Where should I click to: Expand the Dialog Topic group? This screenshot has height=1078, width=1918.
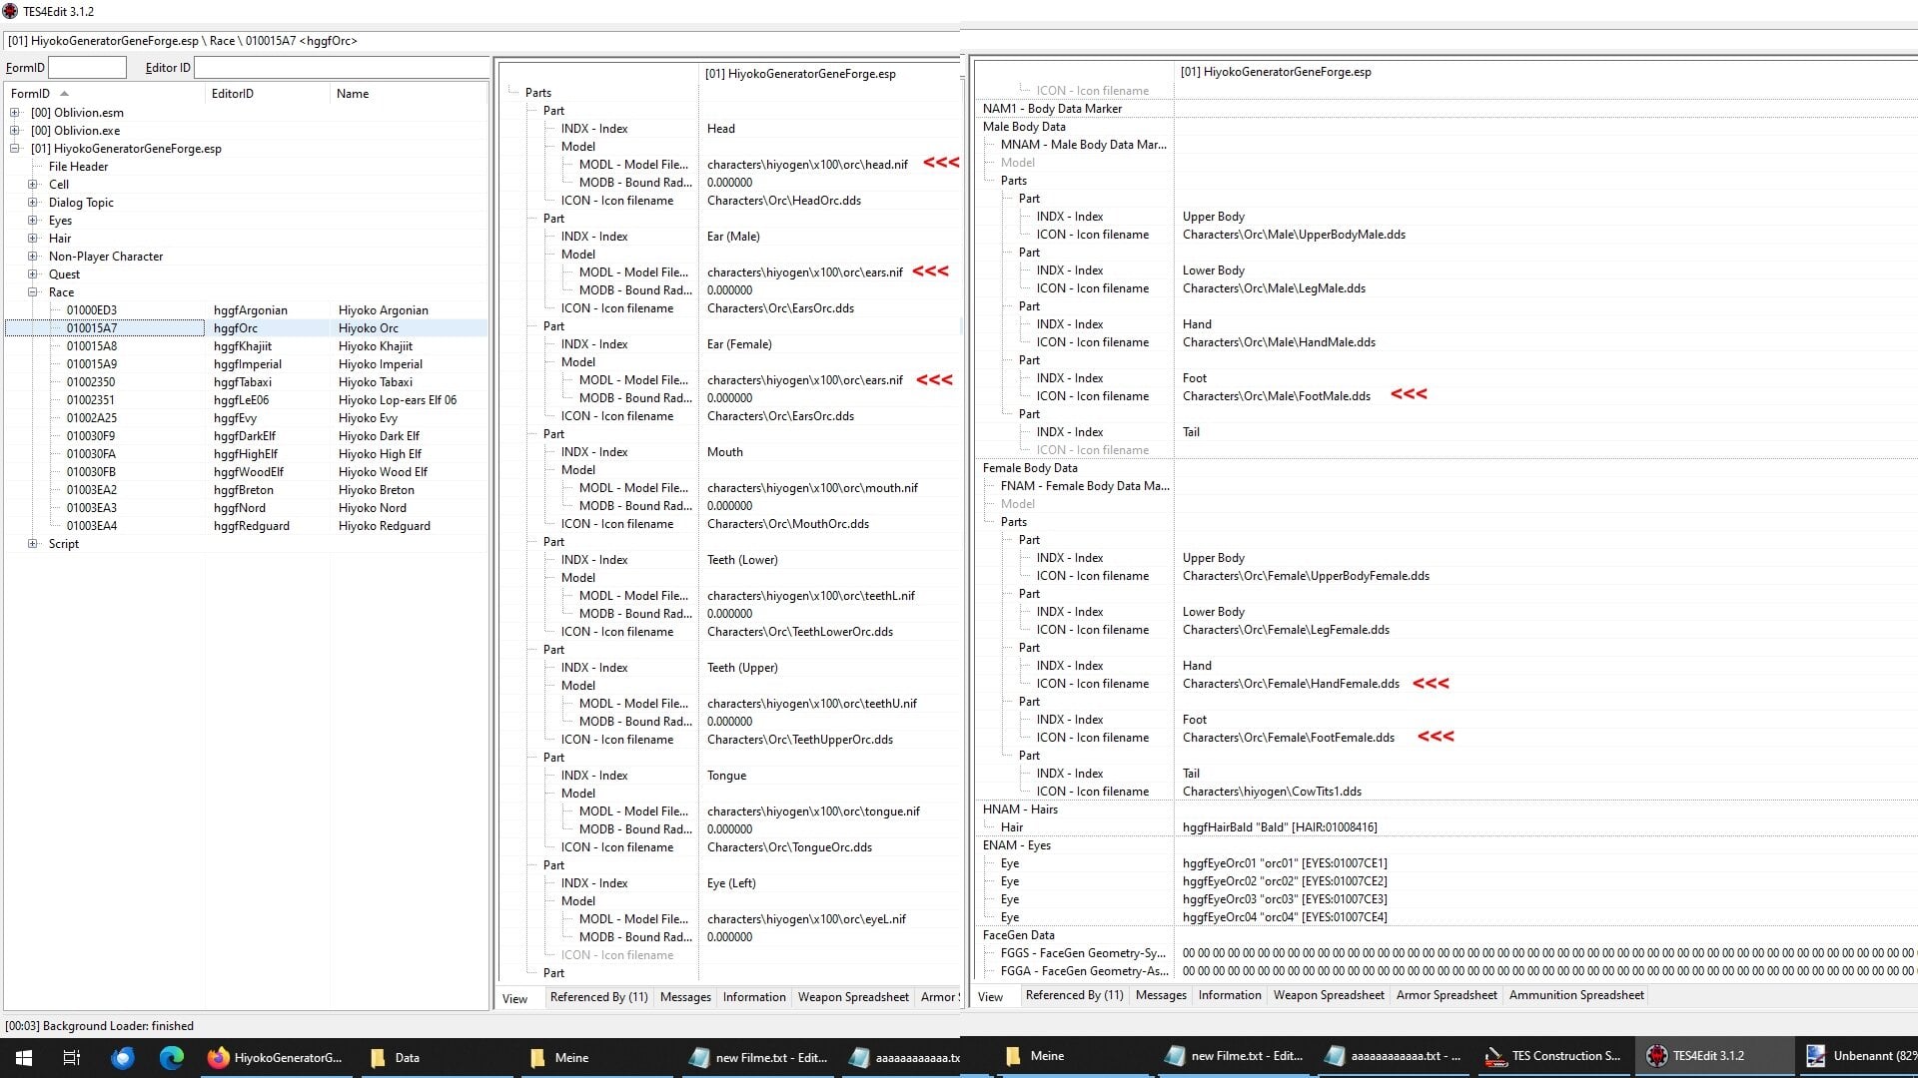point(33,203)
